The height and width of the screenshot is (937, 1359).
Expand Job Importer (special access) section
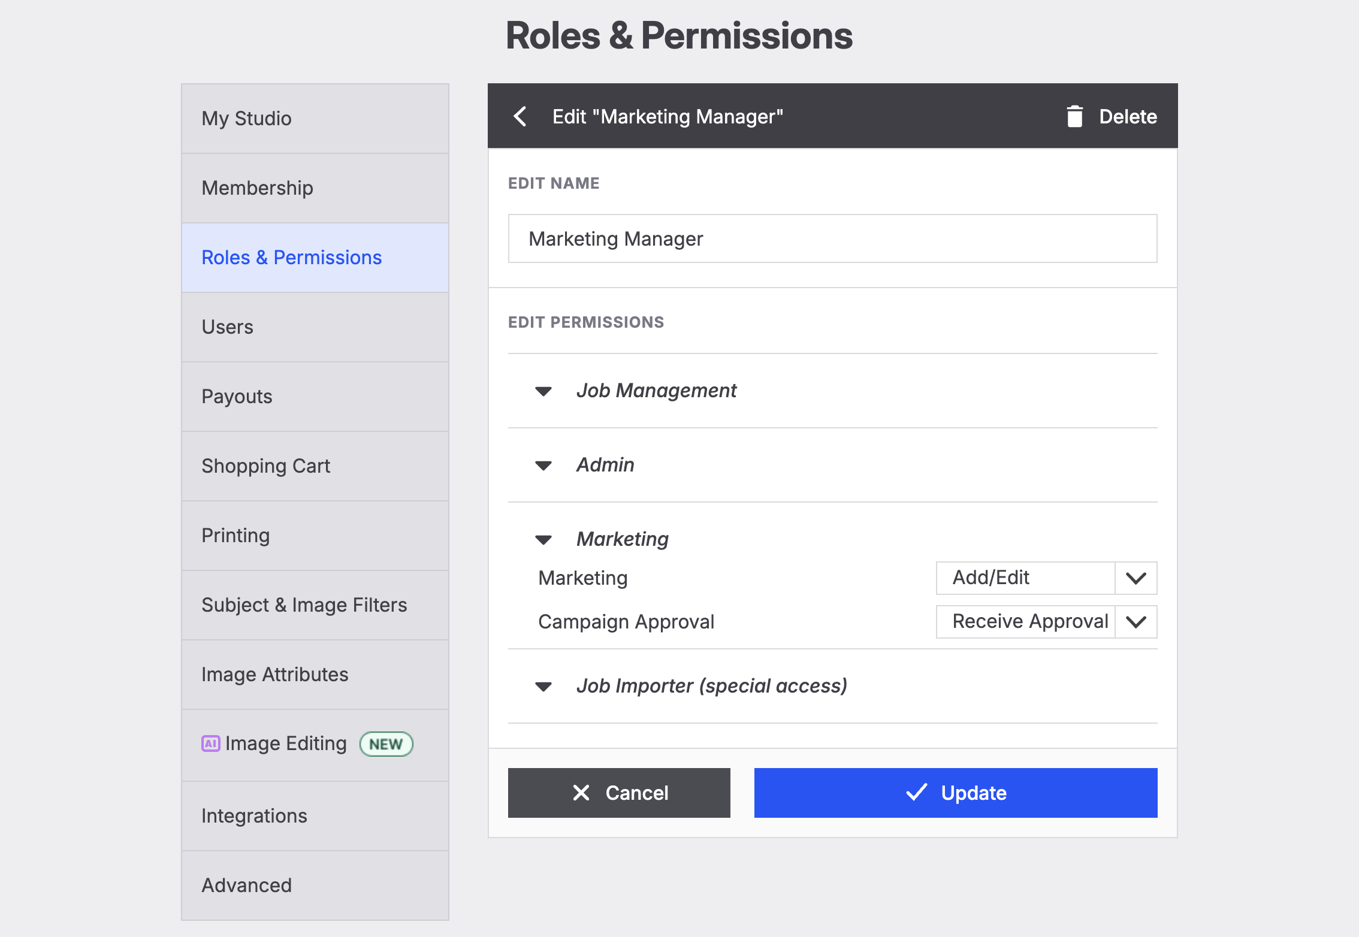(543, 687)
